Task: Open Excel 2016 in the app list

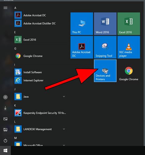Action: pyautogui.click(x=40, y=40)
